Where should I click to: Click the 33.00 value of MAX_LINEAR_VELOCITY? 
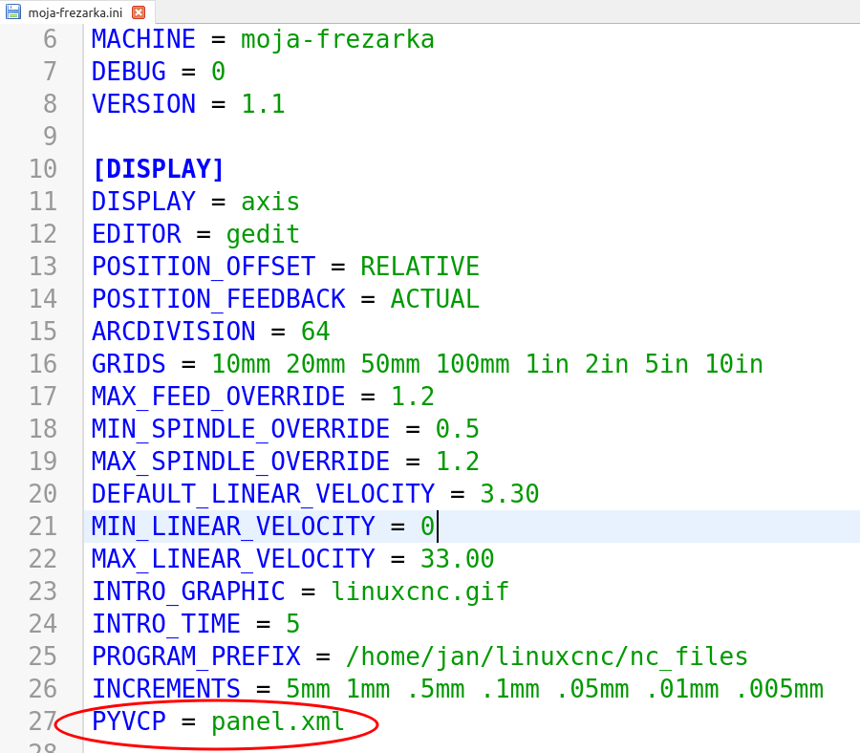tap(457, 559)
